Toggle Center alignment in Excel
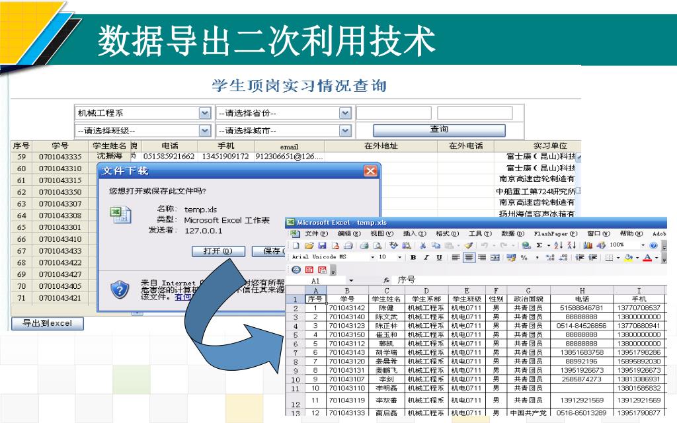Image resolution: width=677 pixels, height=423 pixels. pos(469,257)
